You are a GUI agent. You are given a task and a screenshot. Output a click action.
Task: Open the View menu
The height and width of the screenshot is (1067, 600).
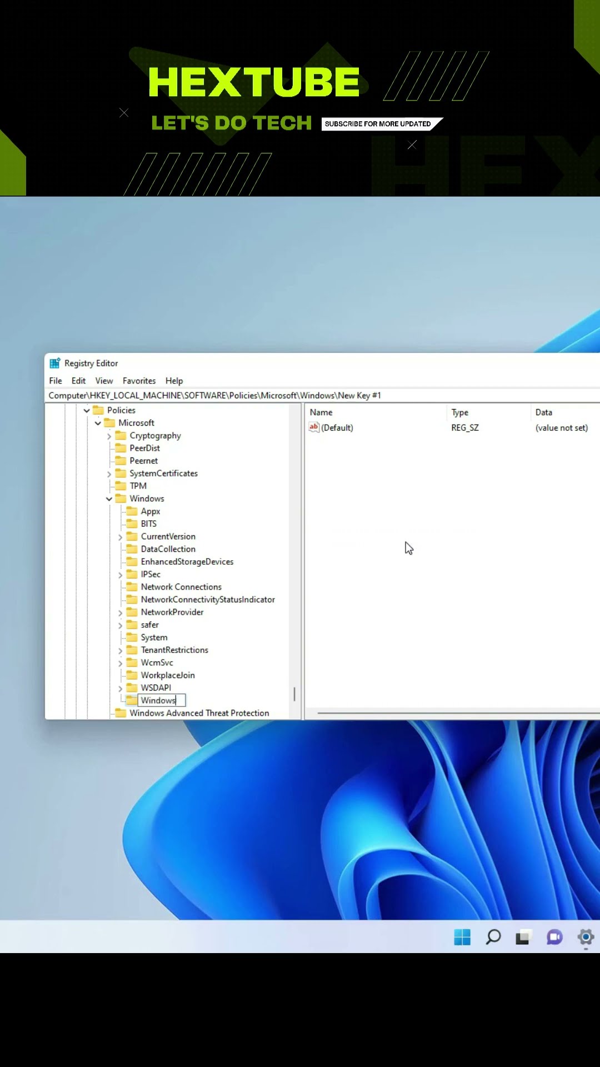(104, 381)
